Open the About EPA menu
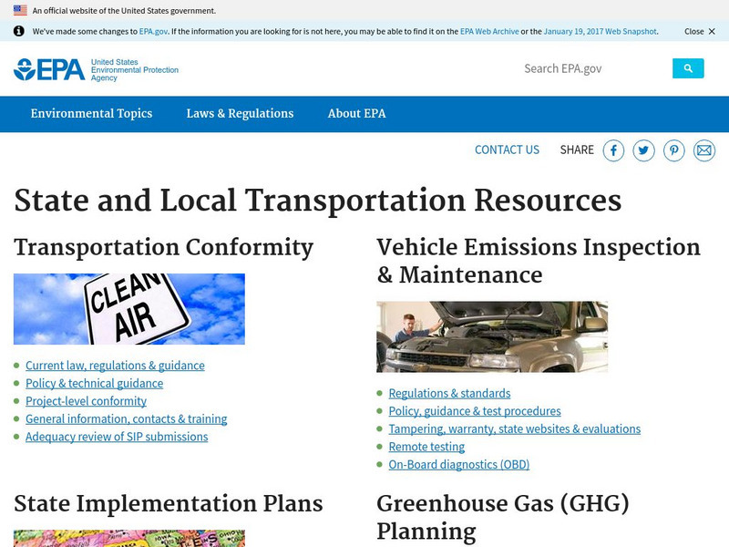This screenshot has height=547, width=729. click(358, 113)
